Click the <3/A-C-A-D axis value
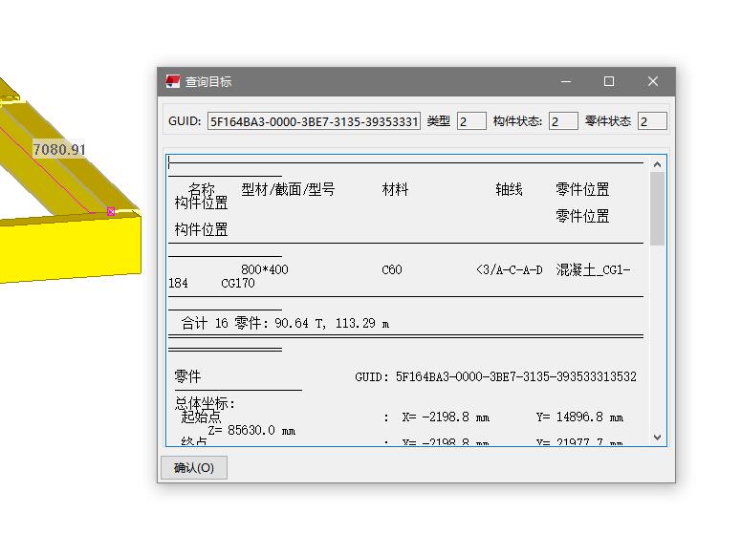 click(510, 269)
